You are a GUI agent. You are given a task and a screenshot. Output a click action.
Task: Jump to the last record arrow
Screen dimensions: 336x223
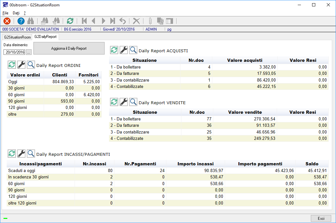(x=113, y=21)
